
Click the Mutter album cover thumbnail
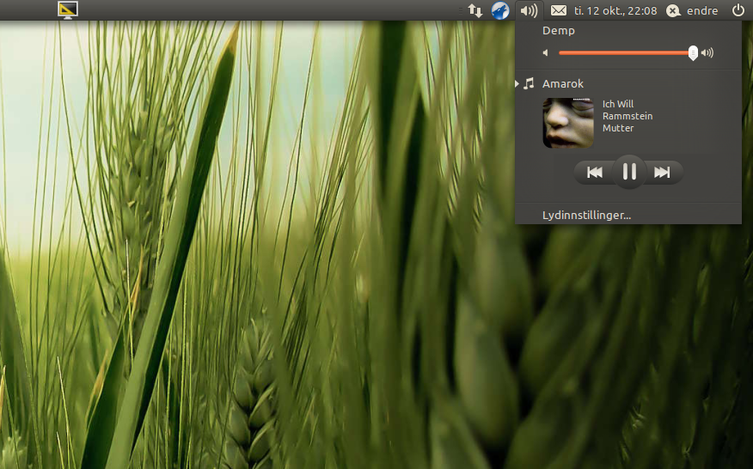(x=568, y=123)
